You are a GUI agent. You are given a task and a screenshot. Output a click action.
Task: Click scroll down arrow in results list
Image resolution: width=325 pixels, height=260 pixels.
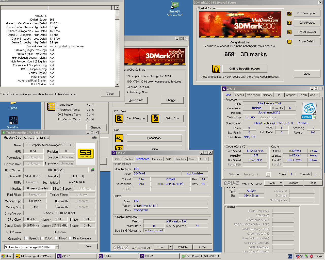pos(117,85)
